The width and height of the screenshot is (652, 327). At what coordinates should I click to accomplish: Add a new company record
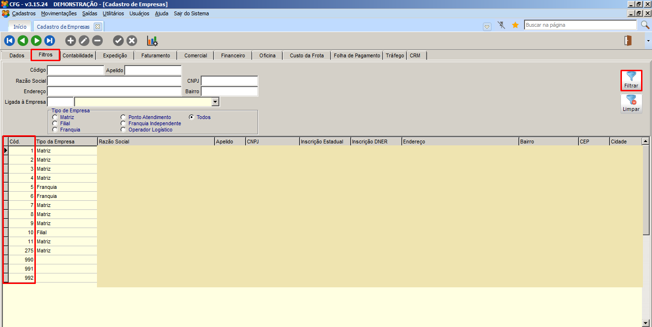point(70,41)
